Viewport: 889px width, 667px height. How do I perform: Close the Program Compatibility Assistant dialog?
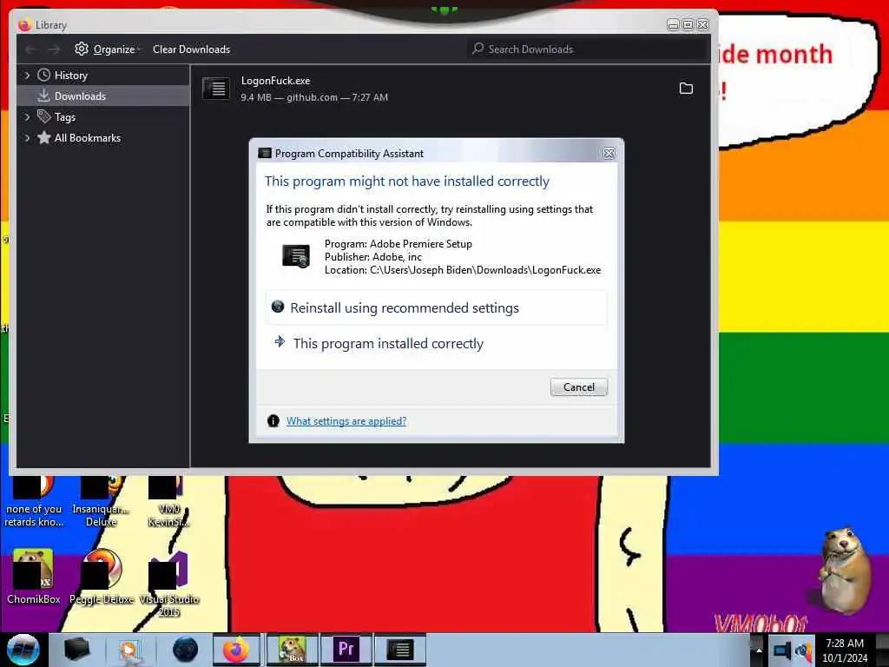[609, 153]
